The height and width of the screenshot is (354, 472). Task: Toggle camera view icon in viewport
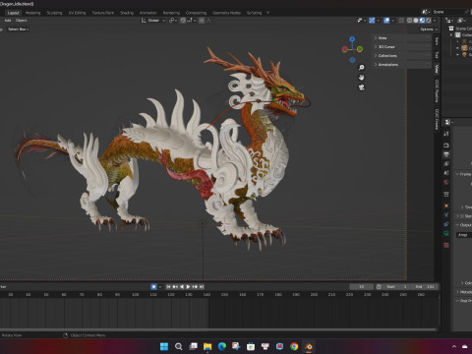click(361, 88)
